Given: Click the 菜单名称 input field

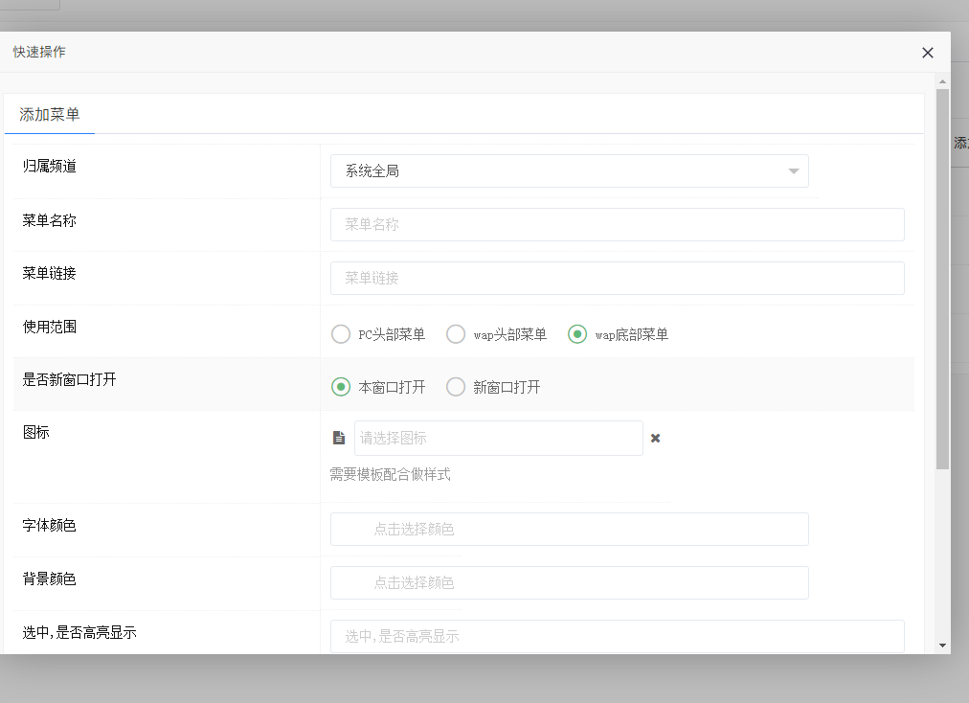Looking at the screenshot, I should tap(617, 225).
